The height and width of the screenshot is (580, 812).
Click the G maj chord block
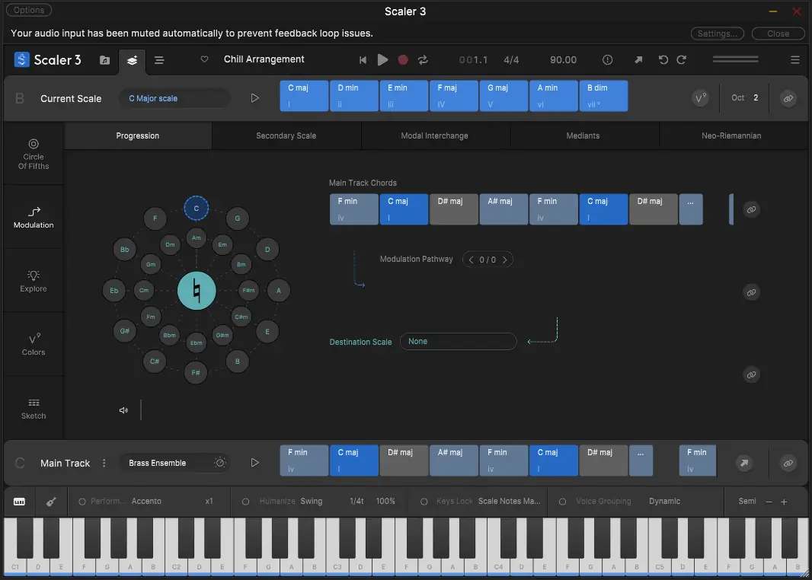tap(504, 96)
